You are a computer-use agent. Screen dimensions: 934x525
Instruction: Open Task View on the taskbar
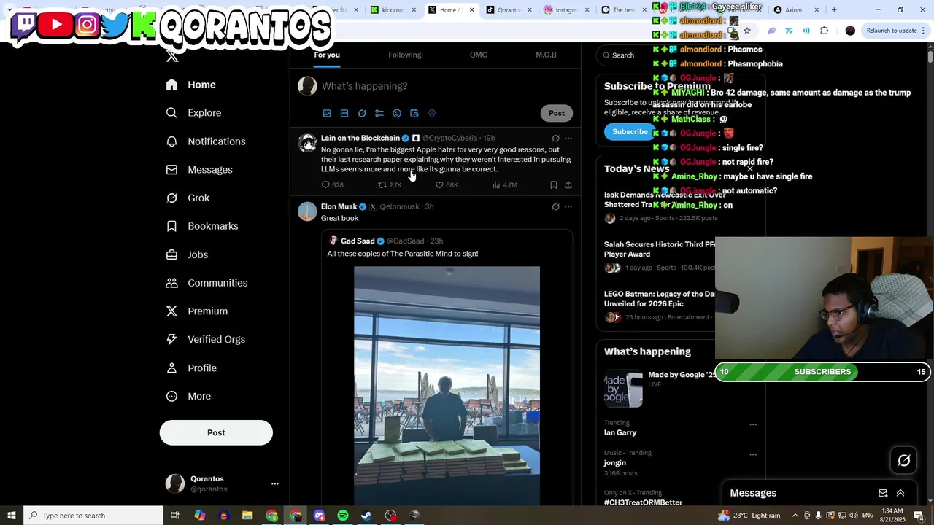tap(175, 516)
